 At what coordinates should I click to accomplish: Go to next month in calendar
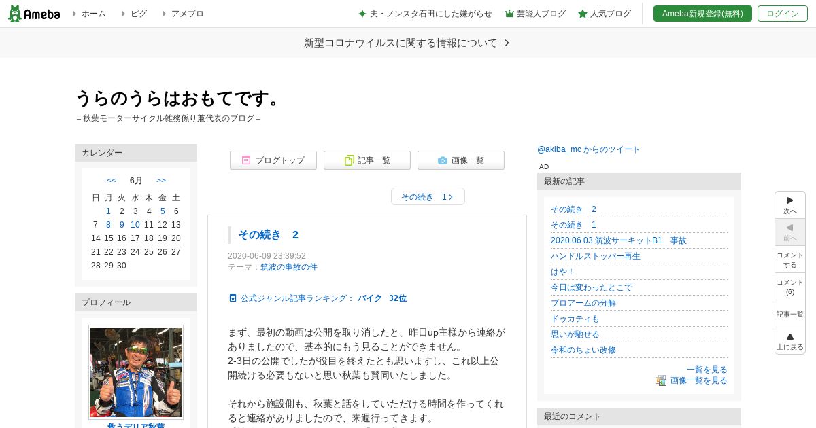click(161, 180)
